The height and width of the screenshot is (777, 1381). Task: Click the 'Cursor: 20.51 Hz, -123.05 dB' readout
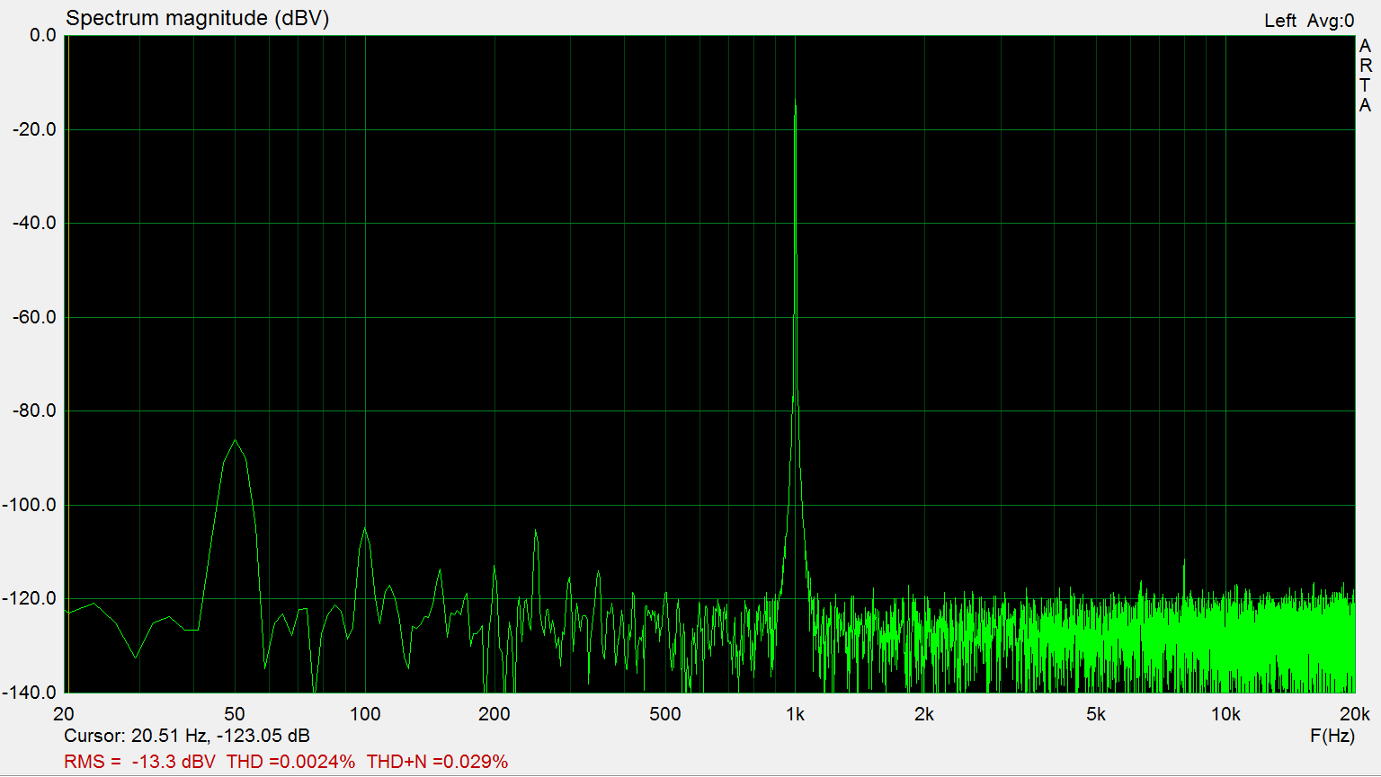(x=187, y=737)
